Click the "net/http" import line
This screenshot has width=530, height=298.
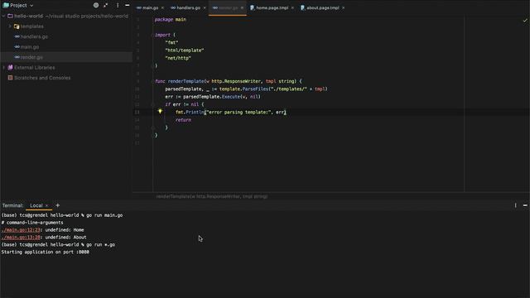178,58
